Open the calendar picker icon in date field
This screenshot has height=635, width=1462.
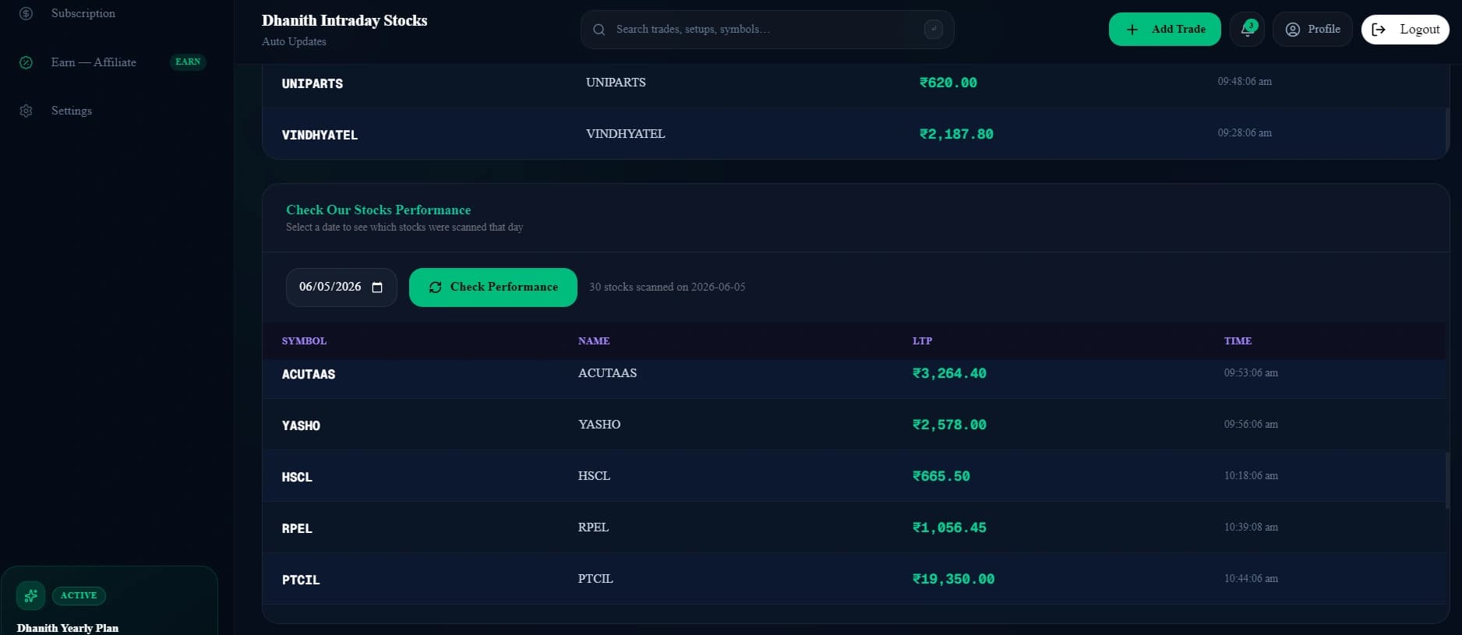tap(377, 288)
